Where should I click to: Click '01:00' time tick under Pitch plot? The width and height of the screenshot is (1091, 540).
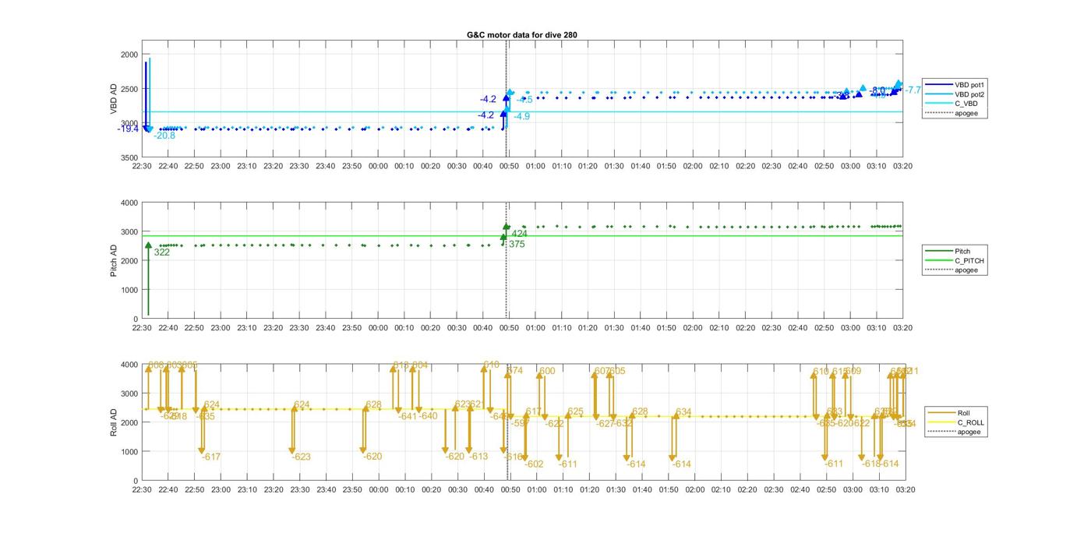[535, 328]
